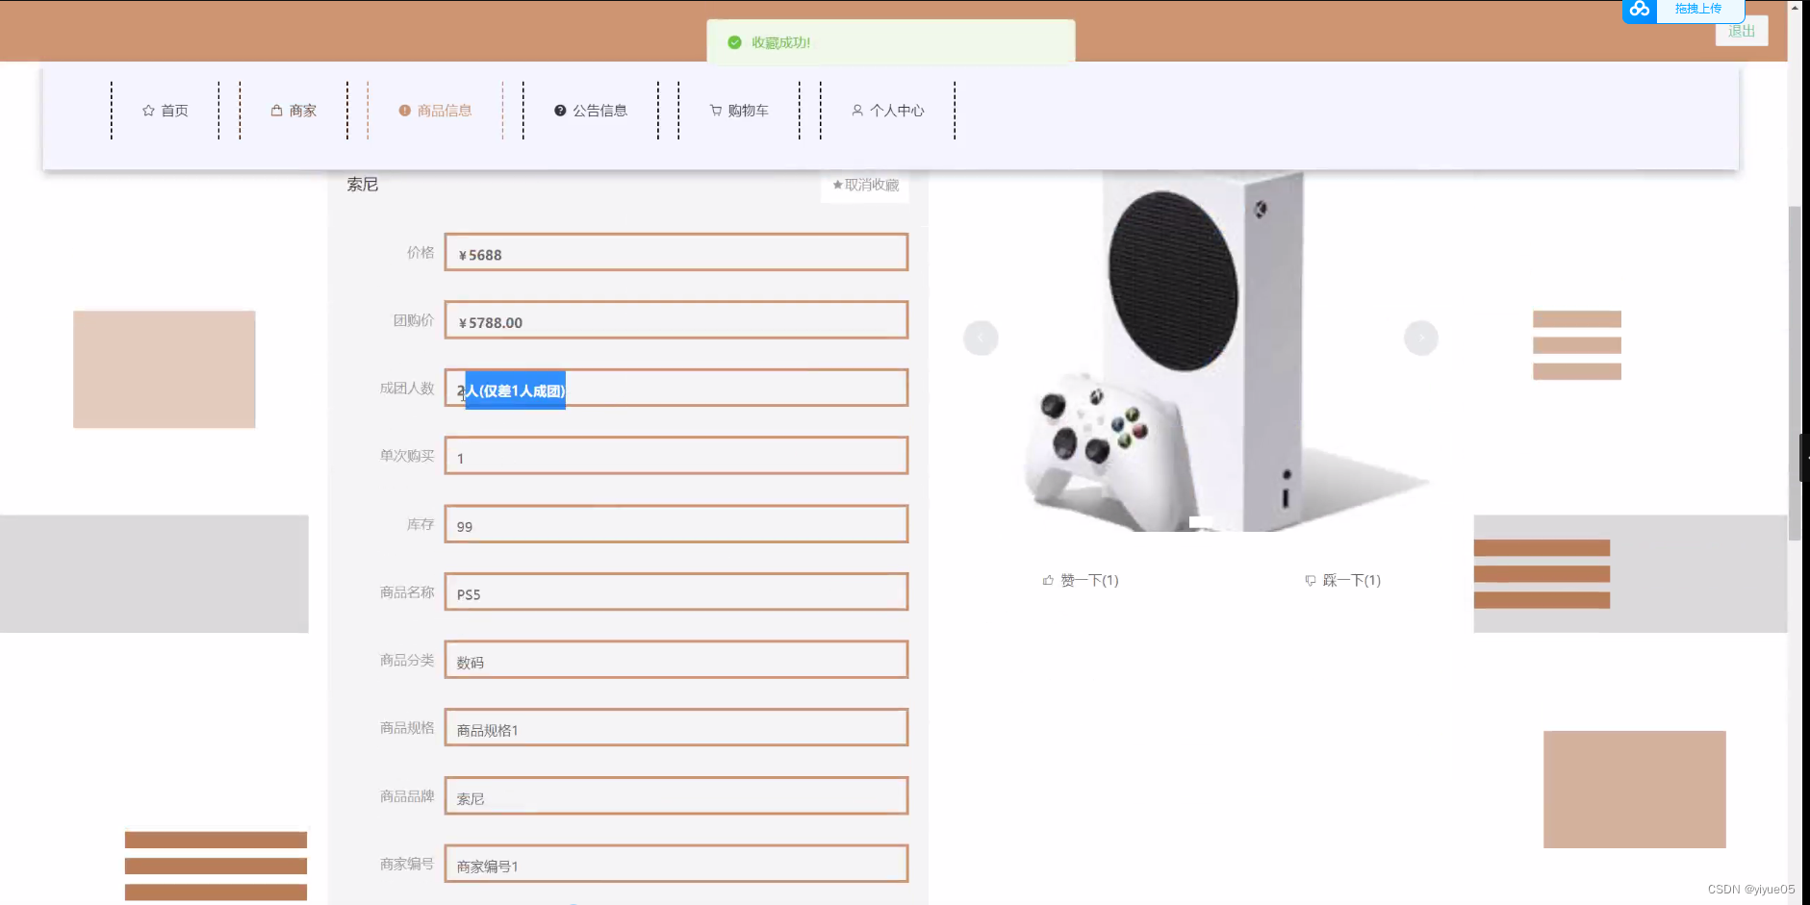The image size is (1810, 905).
Task: Click the 单次购买 quantity field
Action: point(676,456)
